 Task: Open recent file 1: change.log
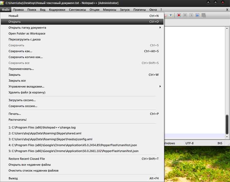82,128
